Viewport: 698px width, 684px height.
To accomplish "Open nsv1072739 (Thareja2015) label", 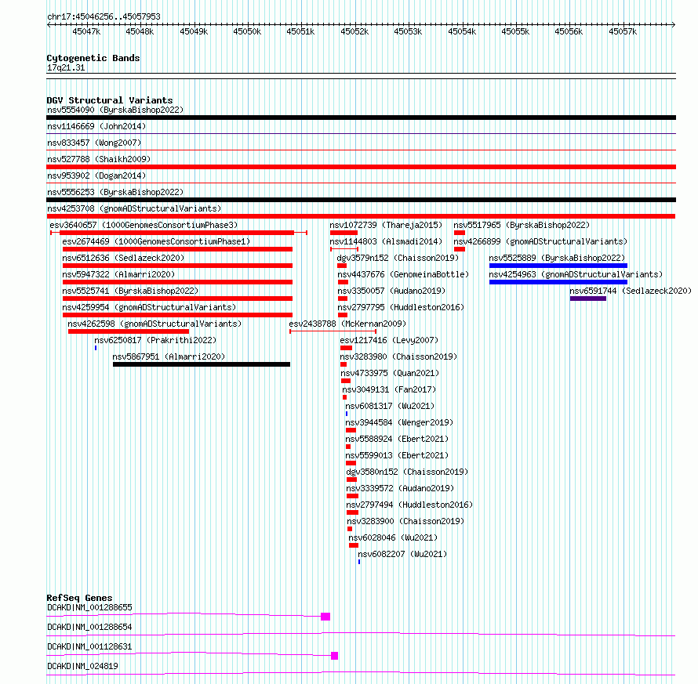I will [x=386, y=225].
